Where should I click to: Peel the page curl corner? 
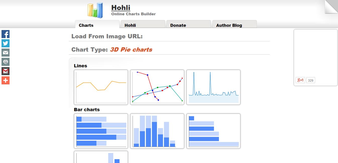coord(331,7)
